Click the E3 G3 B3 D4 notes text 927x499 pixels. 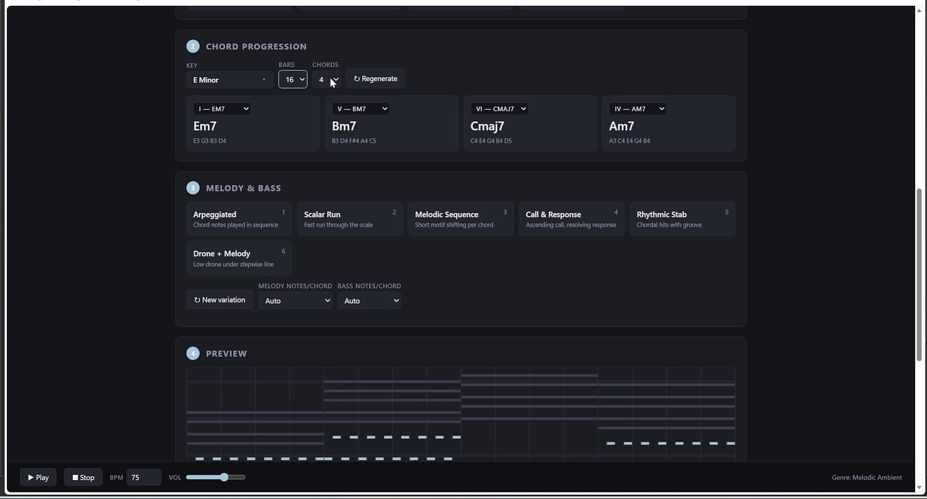pos(210,141)
